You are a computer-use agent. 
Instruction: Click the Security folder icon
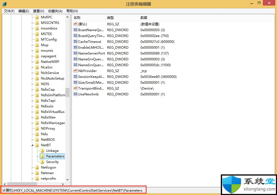[x=42, y=162]
